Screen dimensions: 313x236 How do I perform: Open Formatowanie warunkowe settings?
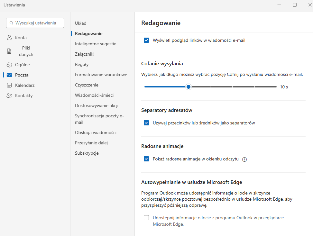pos(101,75)
